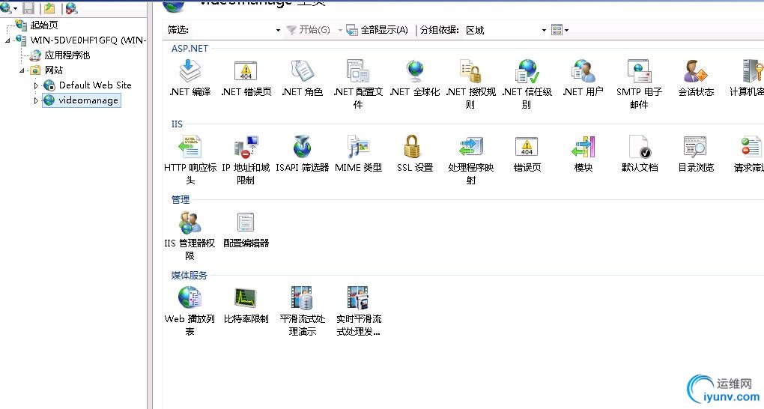Viewport: 764px width, 409px height.
Task: Collapse the 网站 tree node
Action: tap(22, 70)
